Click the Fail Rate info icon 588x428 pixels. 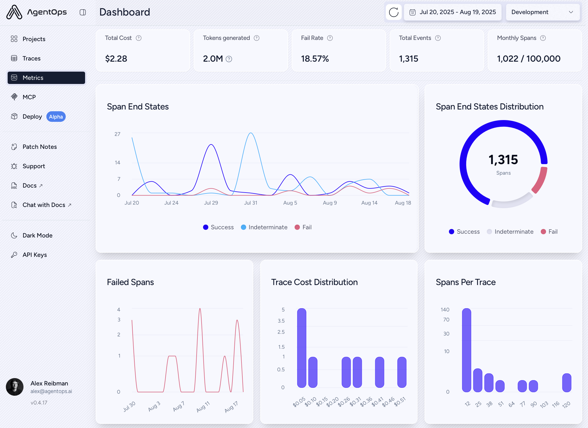click(330, 38)
